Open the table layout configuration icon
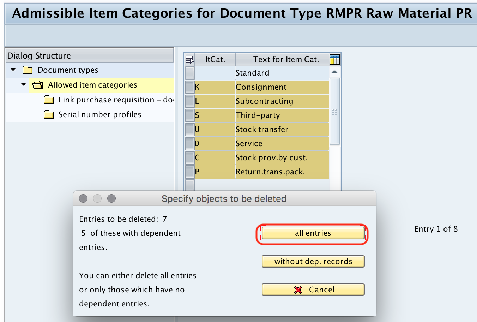Viewport: 477px width, 322px height. 335,59
